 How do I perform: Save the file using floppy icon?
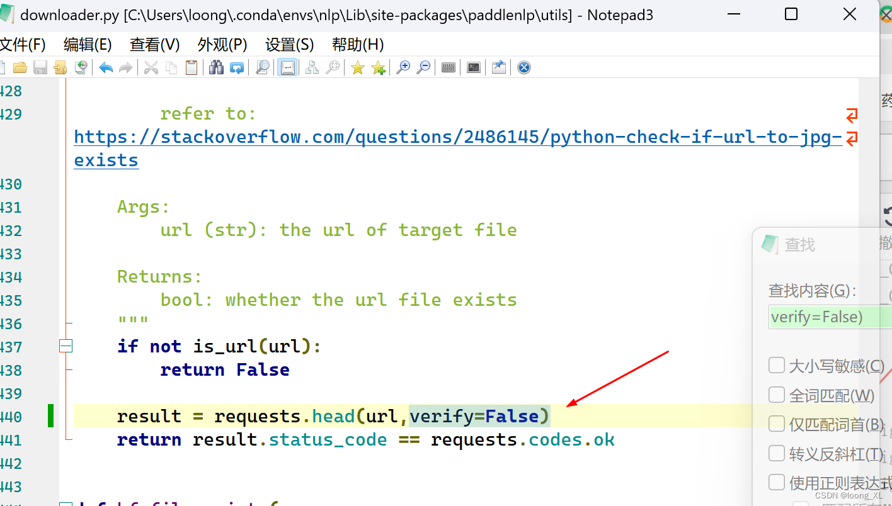(x=40, y=67)
